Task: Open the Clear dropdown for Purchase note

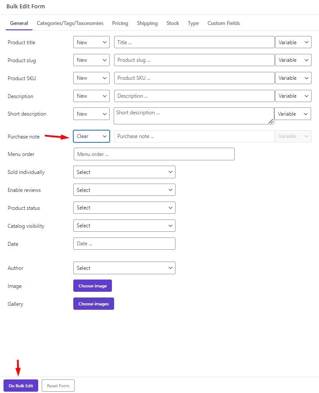Action: click(x=91, y=136)
